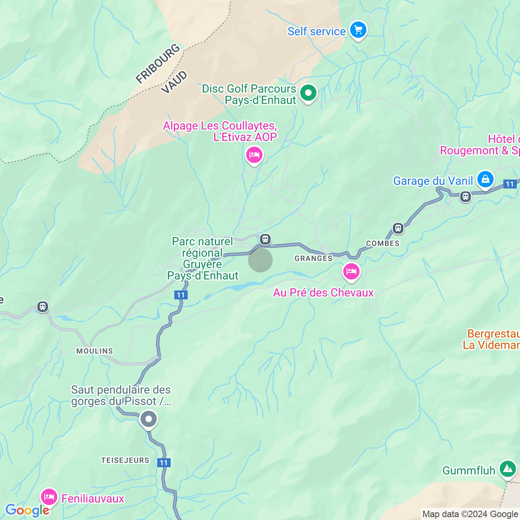520x520 pixels.
Task: Click the Saut pendulaire des gorges marker
Action: pyautogui.click(x=149, y=420)
